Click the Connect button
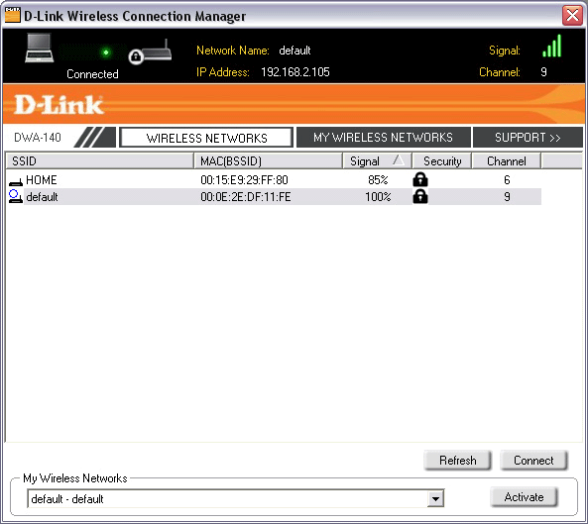Image resolution: width=588 pixels, height=524 pixels. 533,461
